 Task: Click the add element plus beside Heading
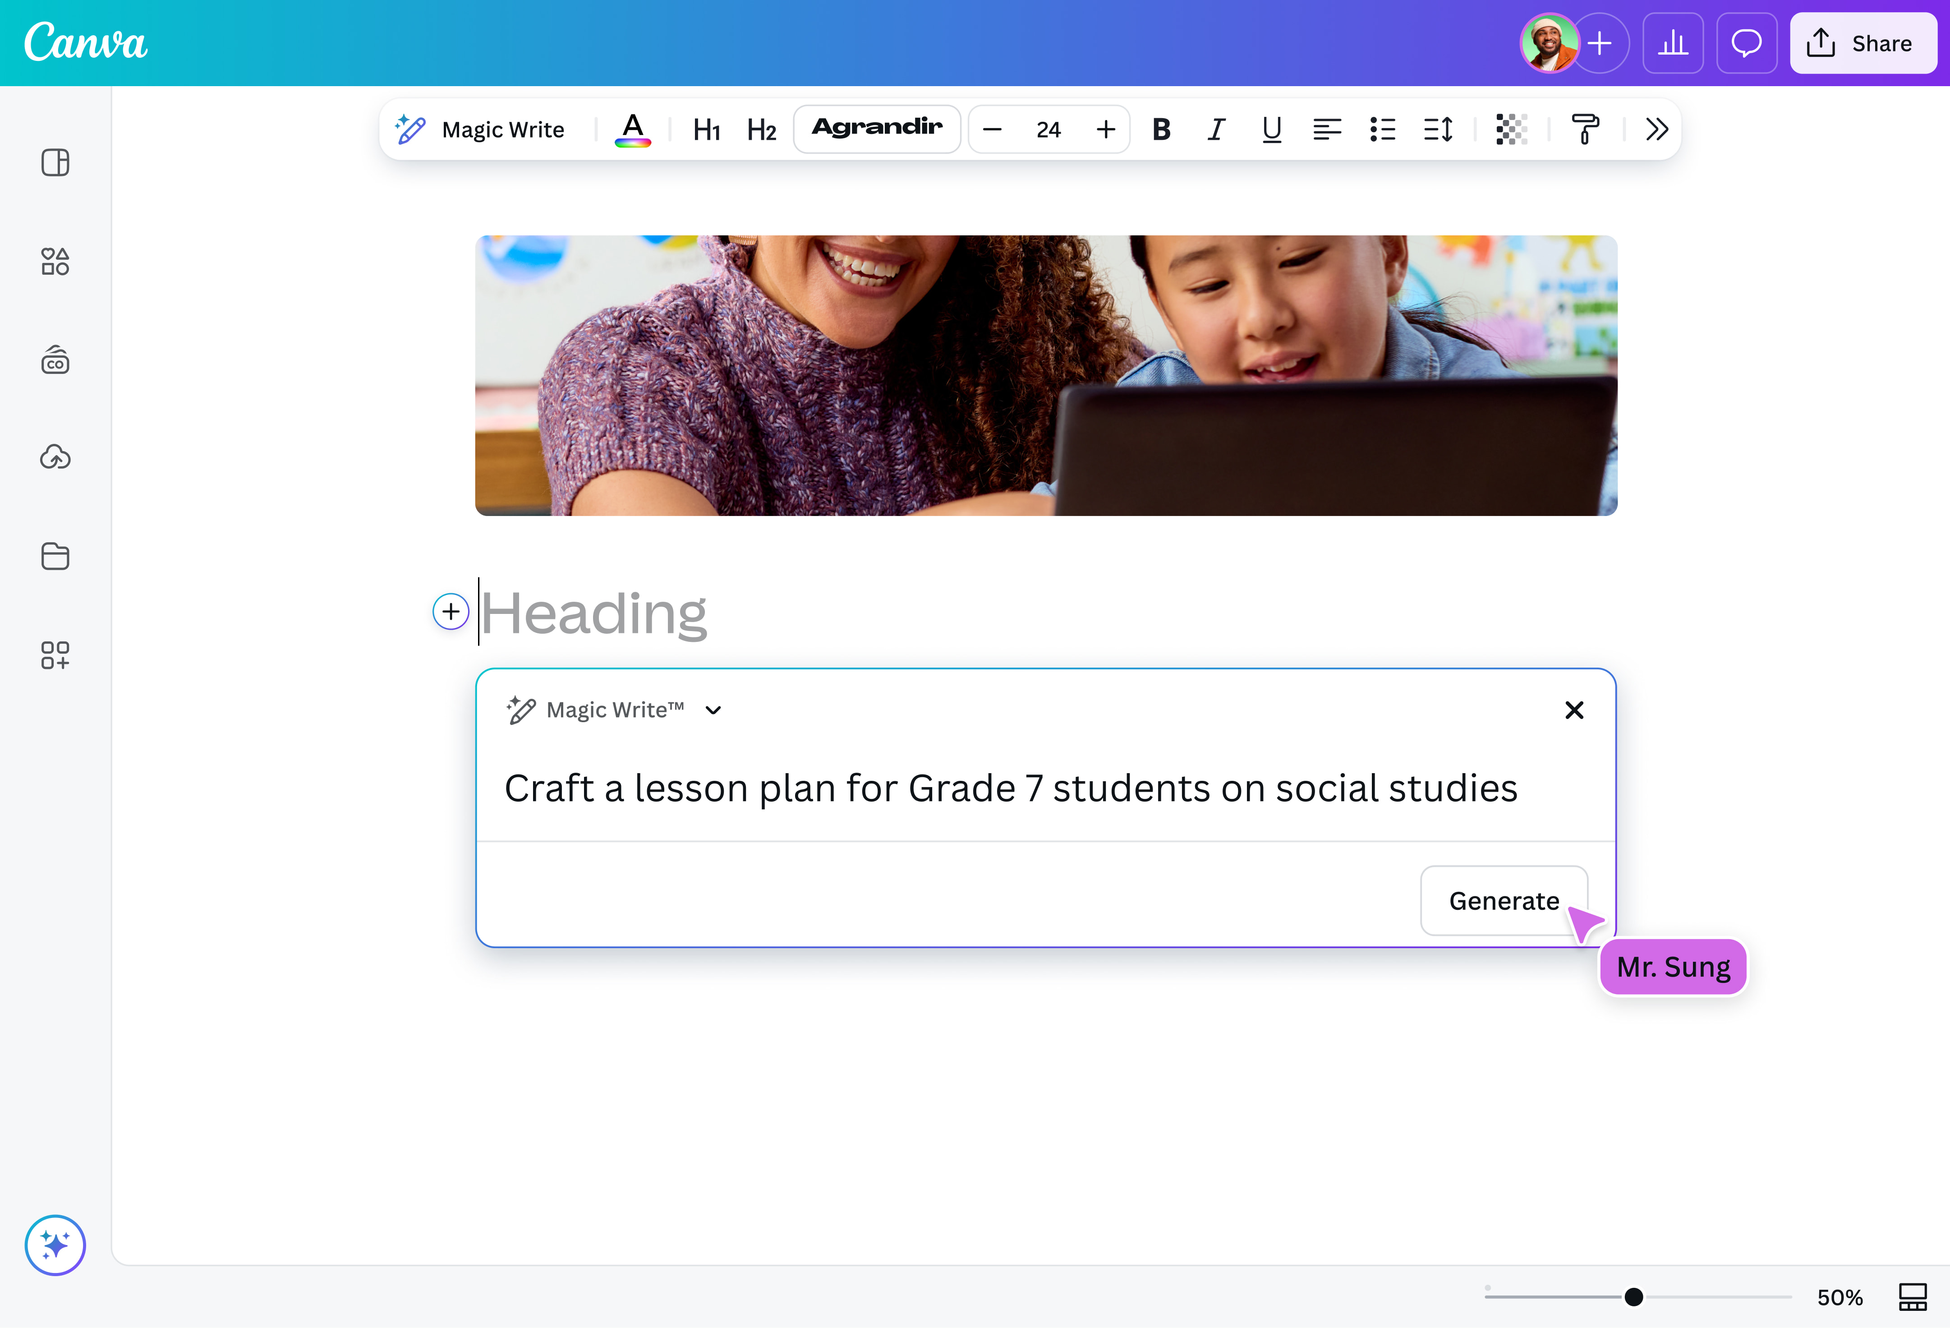(x=451, y=611)
